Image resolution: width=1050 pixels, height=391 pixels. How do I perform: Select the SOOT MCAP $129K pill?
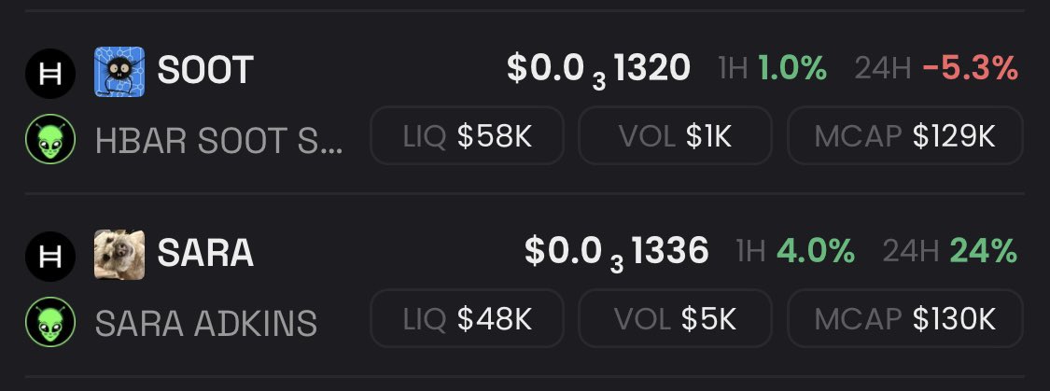(904, 138)
